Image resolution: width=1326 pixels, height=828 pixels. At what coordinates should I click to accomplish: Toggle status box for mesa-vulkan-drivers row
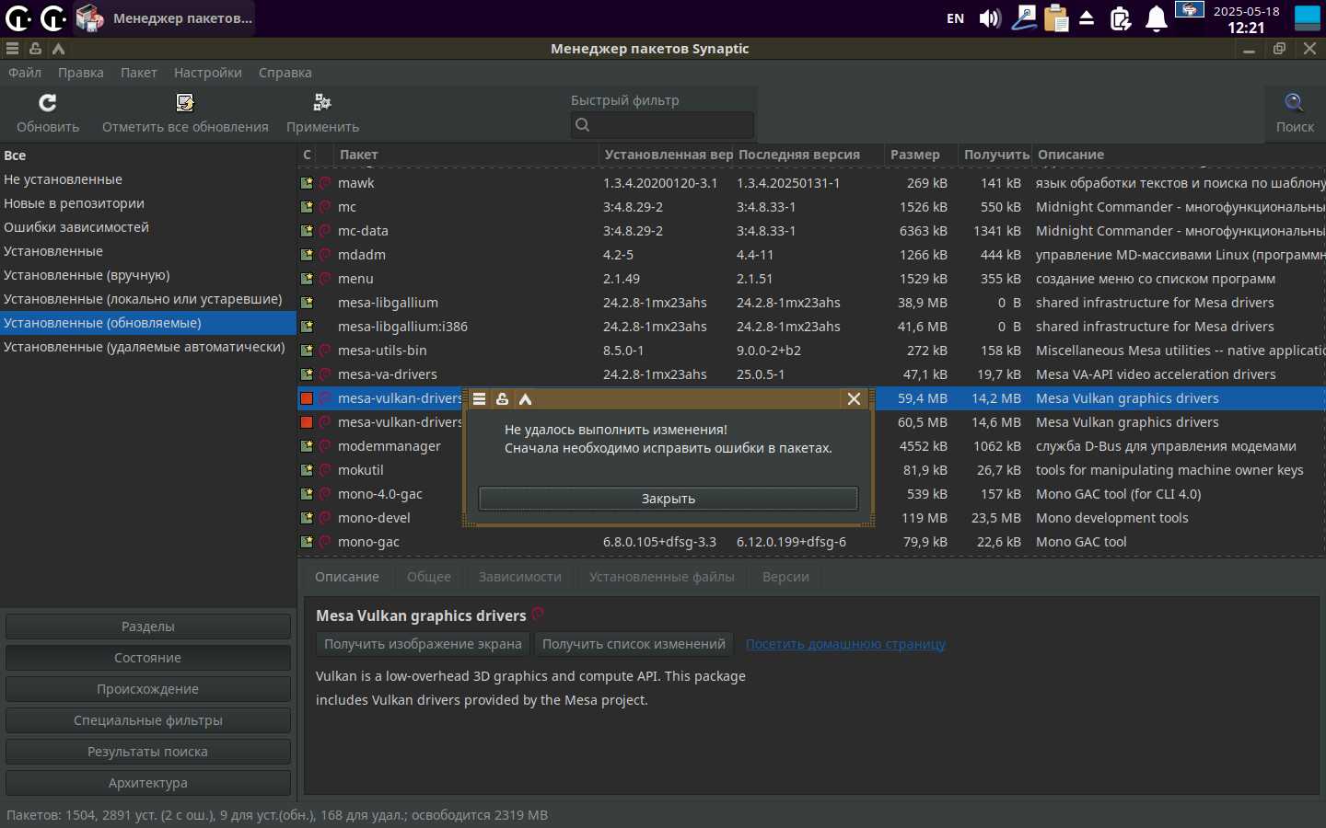click(x=307, y=398)
